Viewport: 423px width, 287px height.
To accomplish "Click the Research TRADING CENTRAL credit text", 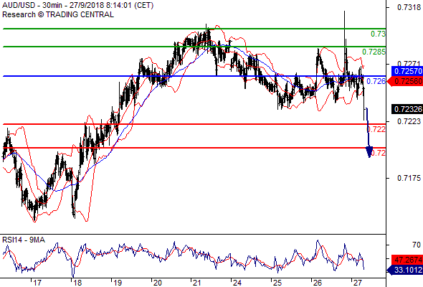I will point(58,14).
